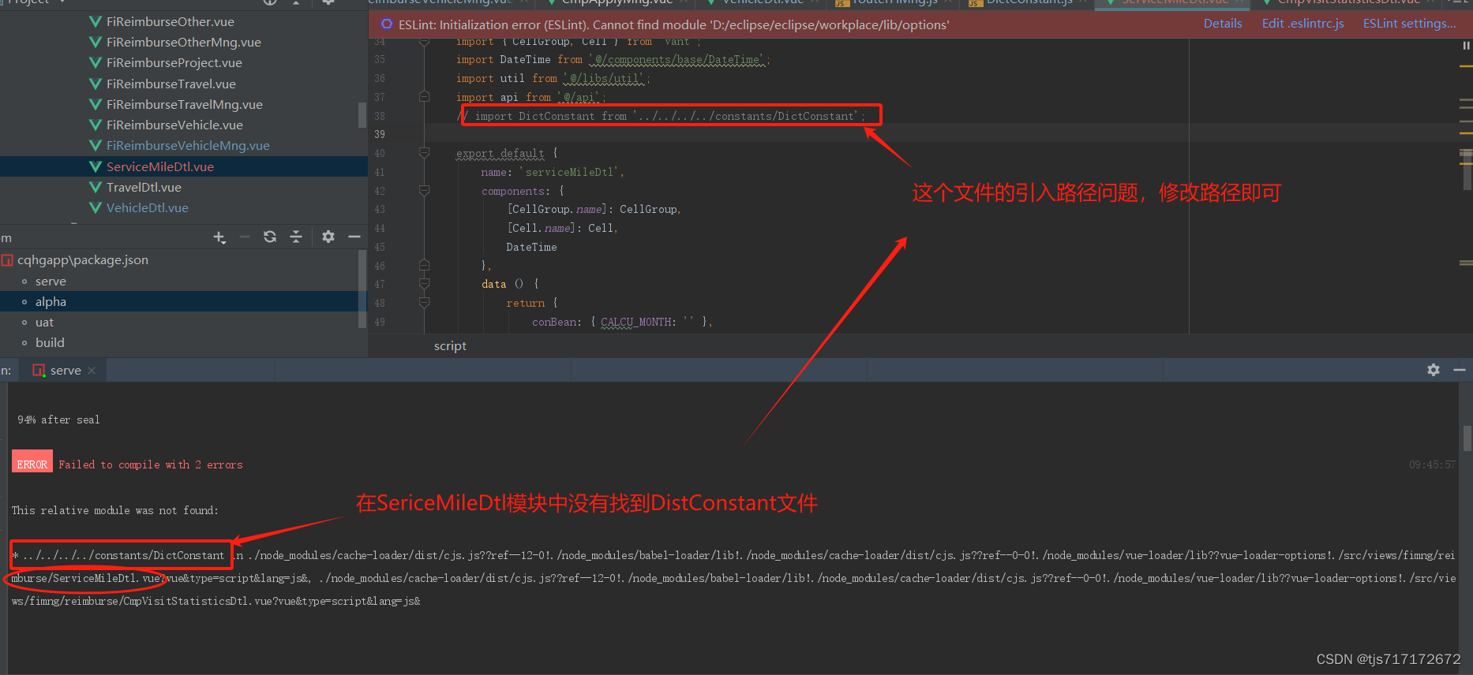This screenshot has height=675, width=1473.
Task: Select the alpha npm script
Action: [x=51, y=302]
